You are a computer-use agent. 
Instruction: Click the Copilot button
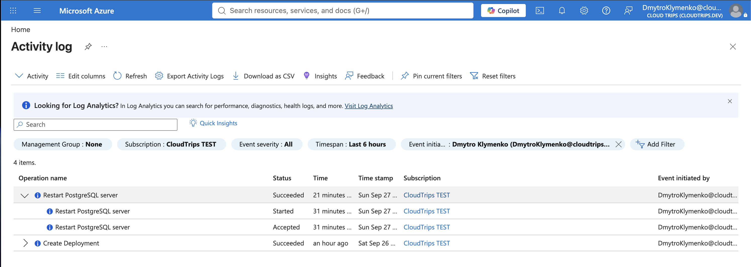503,11
